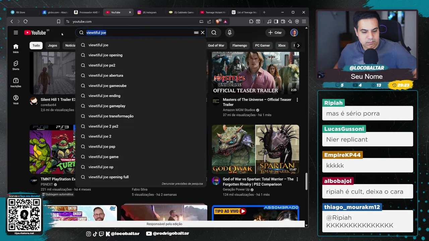Image resolution: width=429 pixels, height=241 pixels.
Task: Click the magnifier search button
Action: 214,32
